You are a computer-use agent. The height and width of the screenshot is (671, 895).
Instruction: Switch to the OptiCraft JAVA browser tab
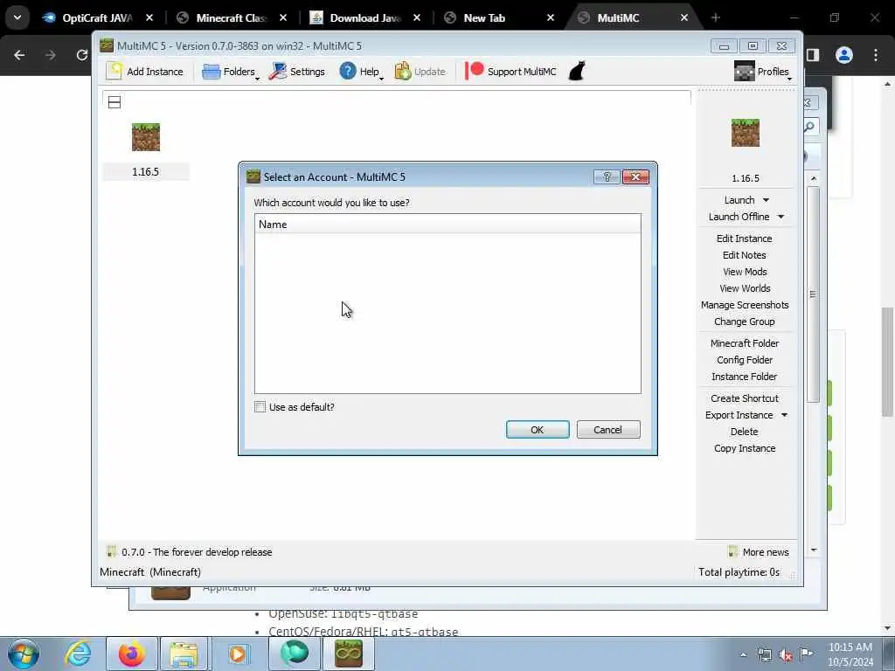pos(97,17)
